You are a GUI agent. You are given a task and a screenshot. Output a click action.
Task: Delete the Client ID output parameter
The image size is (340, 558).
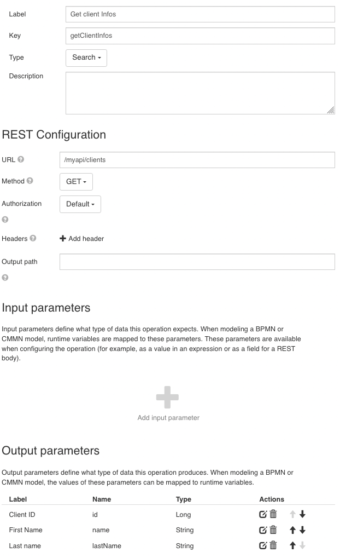[273, 515]
